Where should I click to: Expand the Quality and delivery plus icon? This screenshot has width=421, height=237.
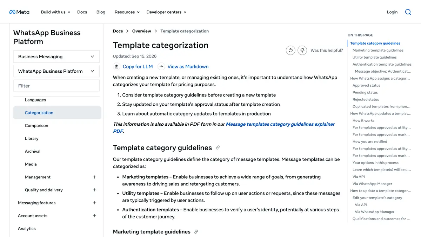tap(94, 190)
